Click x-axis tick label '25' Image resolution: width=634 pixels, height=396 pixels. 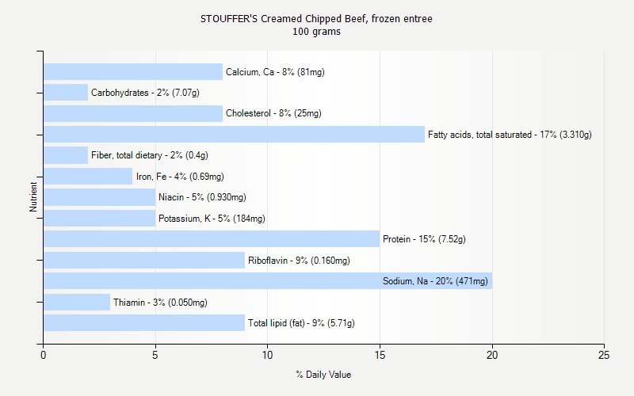point(604,355)
